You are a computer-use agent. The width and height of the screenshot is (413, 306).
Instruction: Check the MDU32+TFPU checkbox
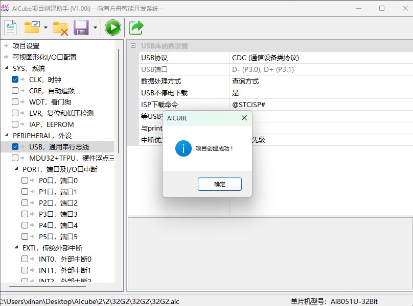click(x=15, y=158)
